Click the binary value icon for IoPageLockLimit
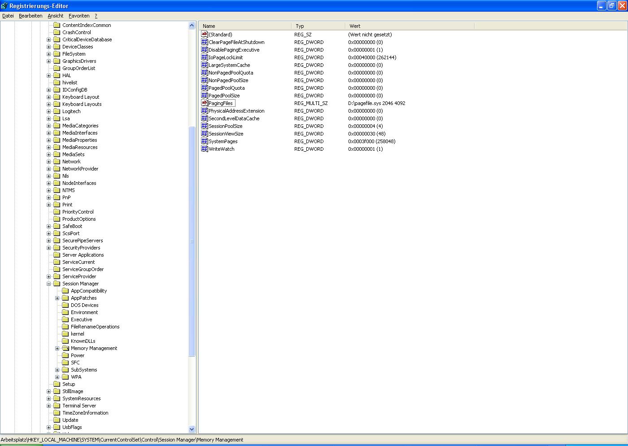The width and height of the screenshot is (628, 446). (205, 57)
